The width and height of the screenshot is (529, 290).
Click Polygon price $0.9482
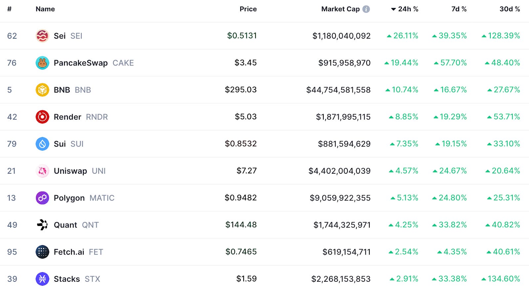[241, 198]
